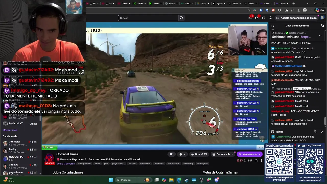The width and height of the screenshot is (327, 184).
Task: Select the playstation3 tag
Action: (118, 164)
